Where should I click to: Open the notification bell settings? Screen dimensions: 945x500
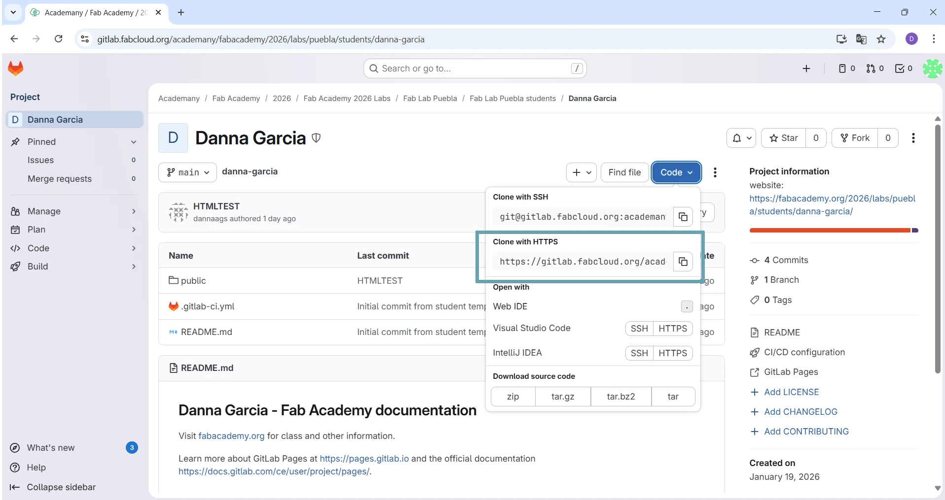tap(741, 138)
